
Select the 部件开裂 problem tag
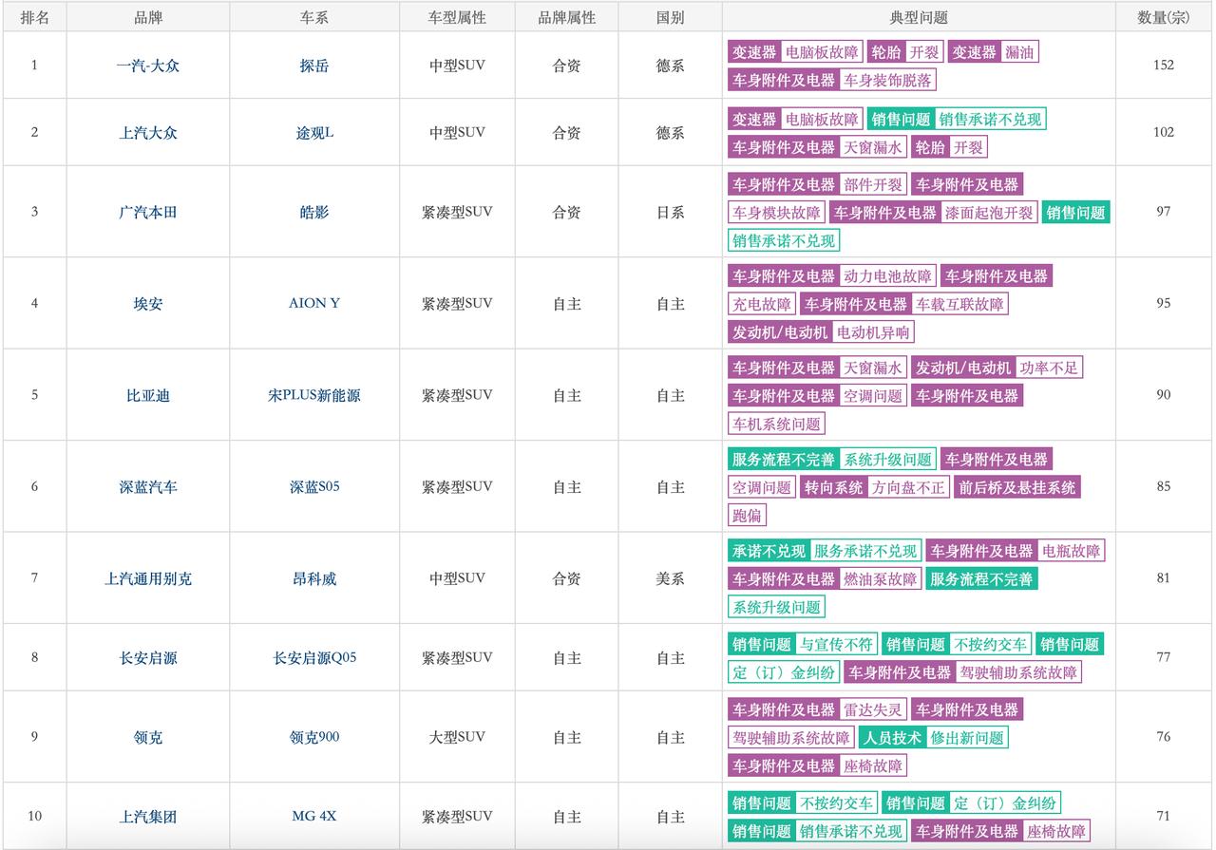(873, 185)
